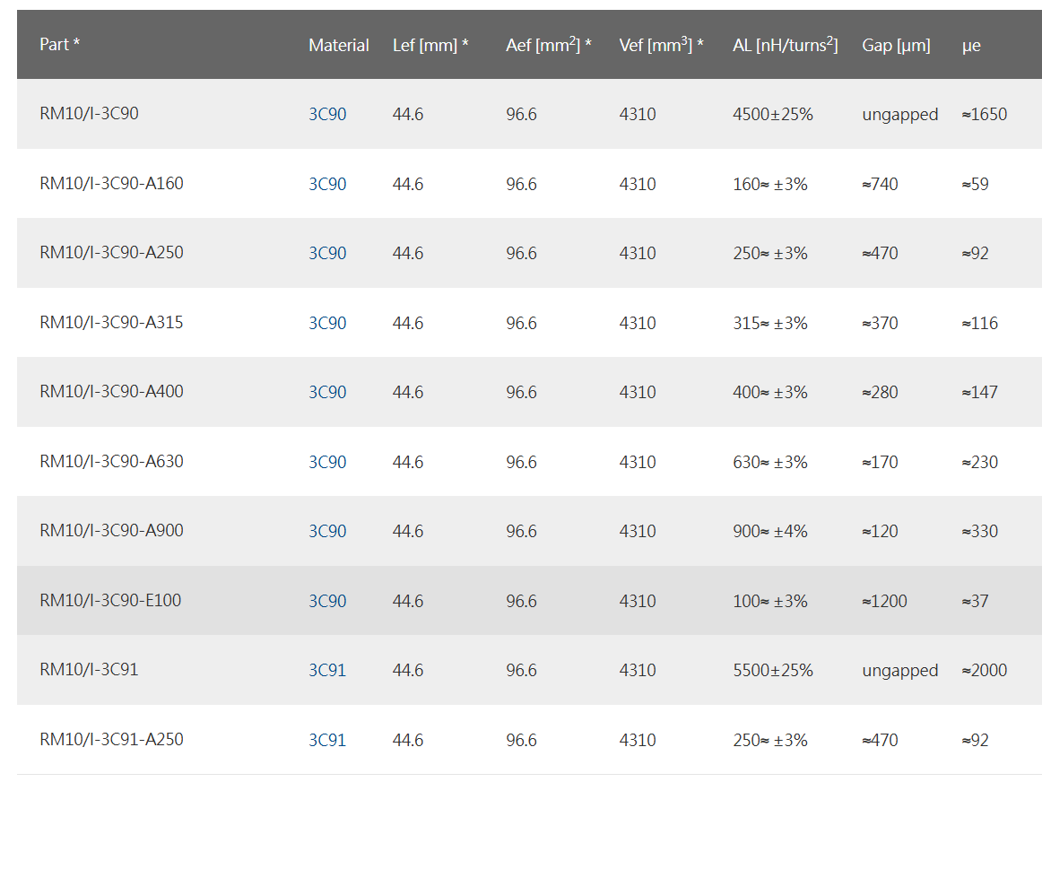Screen dimensions: 1042x869
Task: Open 3C90 material link for RM10/I-3C90 row
Action: pyautogui.click(x=327, y=115)
